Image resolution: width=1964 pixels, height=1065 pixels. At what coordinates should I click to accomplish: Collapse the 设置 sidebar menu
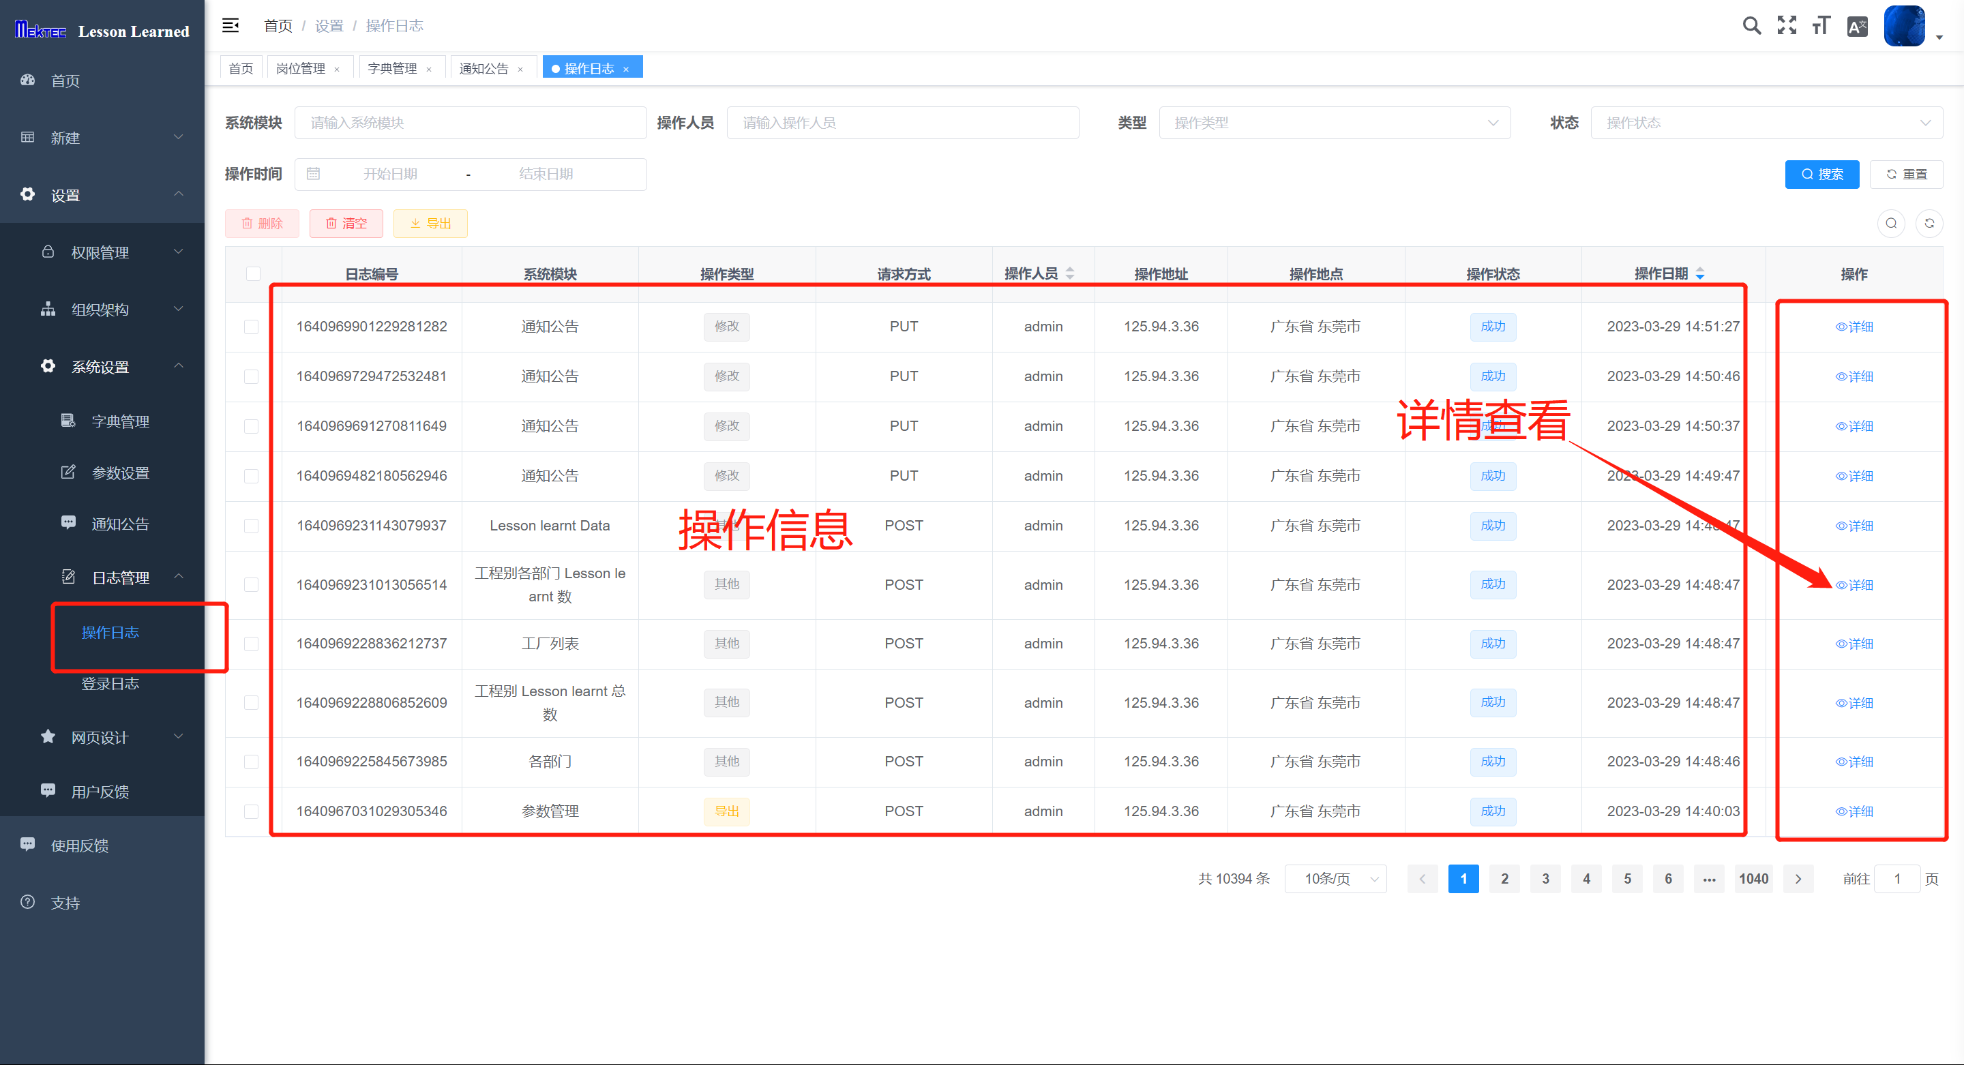103,194
